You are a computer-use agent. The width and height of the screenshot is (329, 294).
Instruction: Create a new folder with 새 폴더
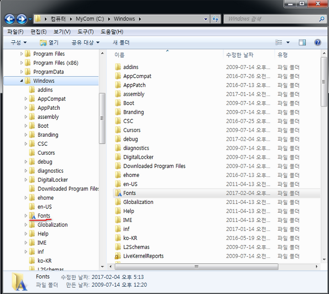[121, 43]
